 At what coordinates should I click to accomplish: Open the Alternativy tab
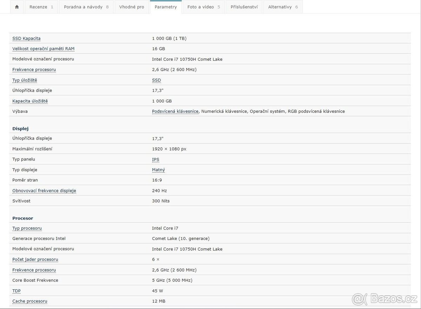tap(283, 7)
